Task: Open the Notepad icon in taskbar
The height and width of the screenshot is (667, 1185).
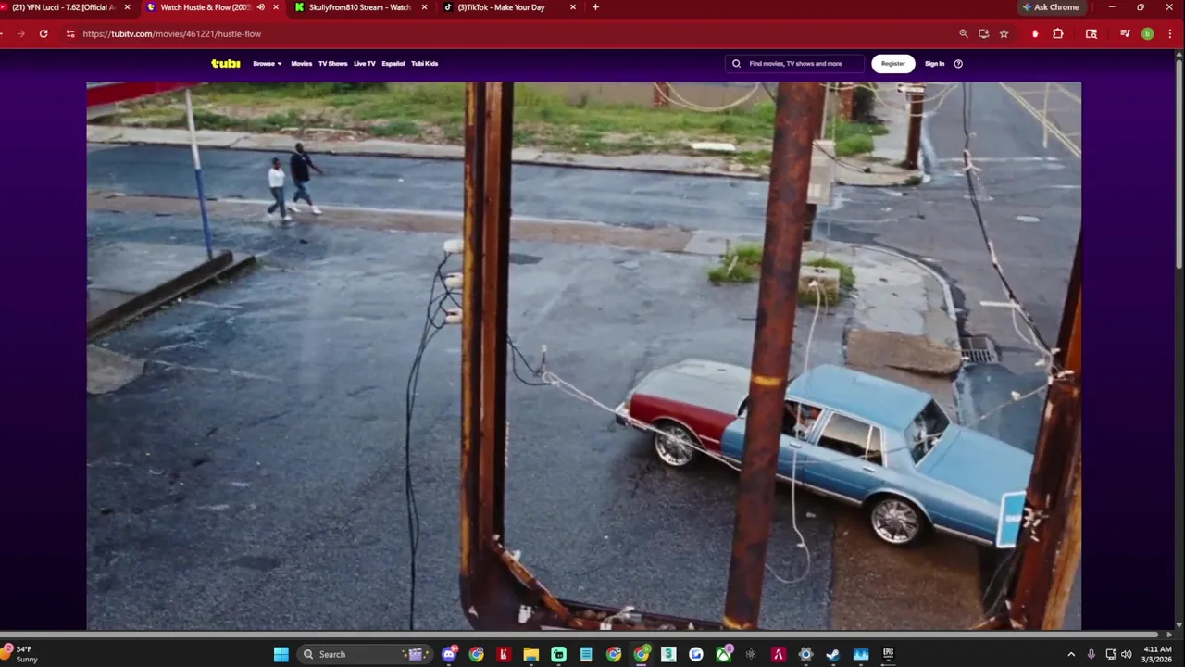Action: [x=586, y=654]
